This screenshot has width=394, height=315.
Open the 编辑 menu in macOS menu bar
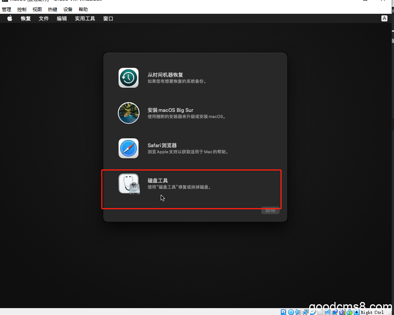(62, 18)
